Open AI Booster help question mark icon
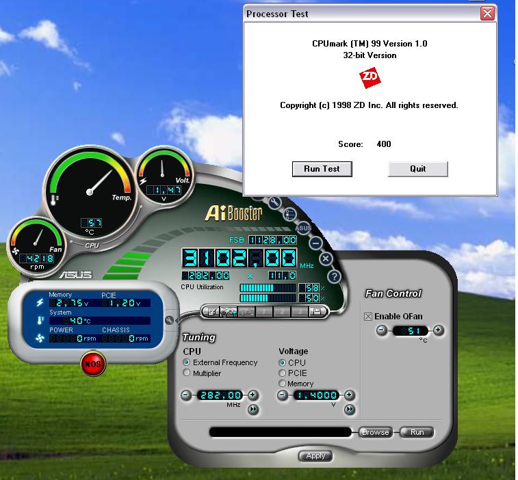 [335, 276]
